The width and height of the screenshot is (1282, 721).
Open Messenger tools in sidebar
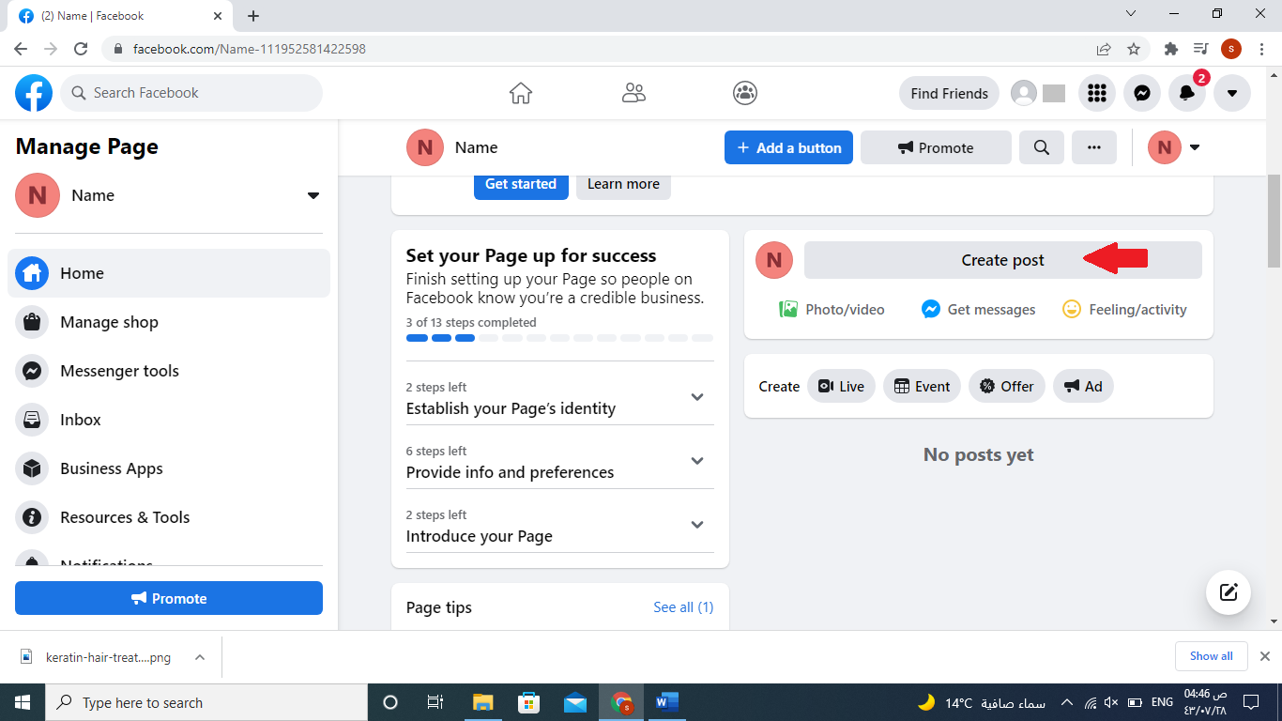tap(169, 371)
